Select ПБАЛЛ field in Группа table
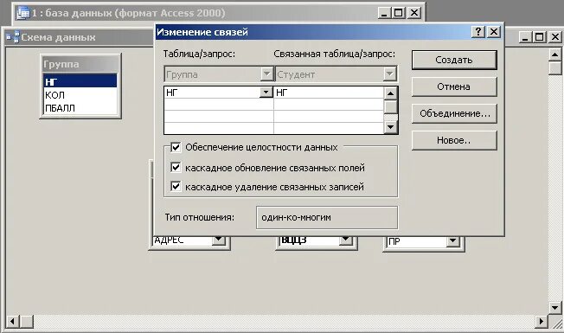Screen dimensions: 564x333 [80, 108]
